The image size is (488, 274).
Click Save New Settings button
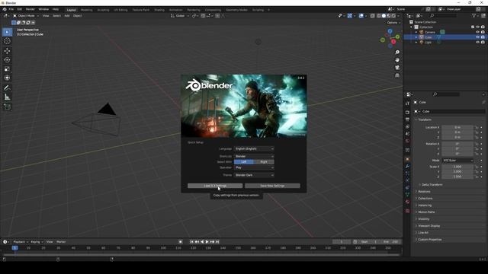tap(272, 186)
